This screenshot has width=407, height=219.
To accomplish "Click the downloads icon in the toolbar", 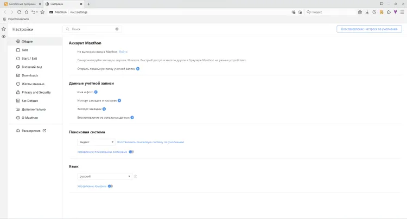I will (367, 11).
